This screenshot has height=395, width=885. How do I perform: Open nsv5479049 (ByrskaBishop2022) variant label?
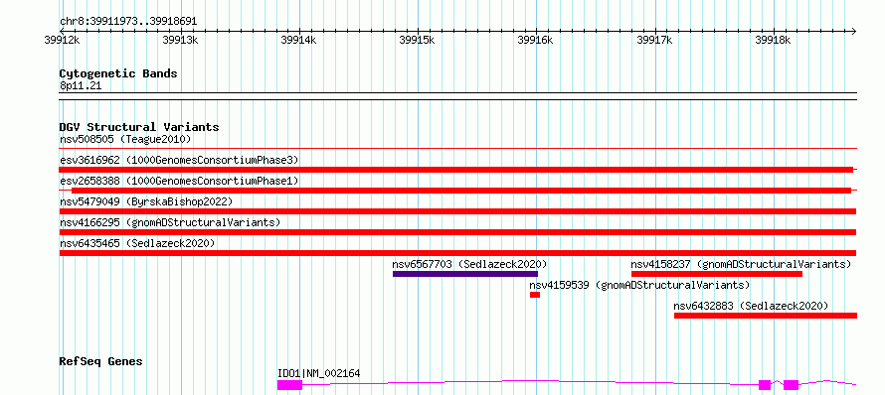tap(146, 201)
